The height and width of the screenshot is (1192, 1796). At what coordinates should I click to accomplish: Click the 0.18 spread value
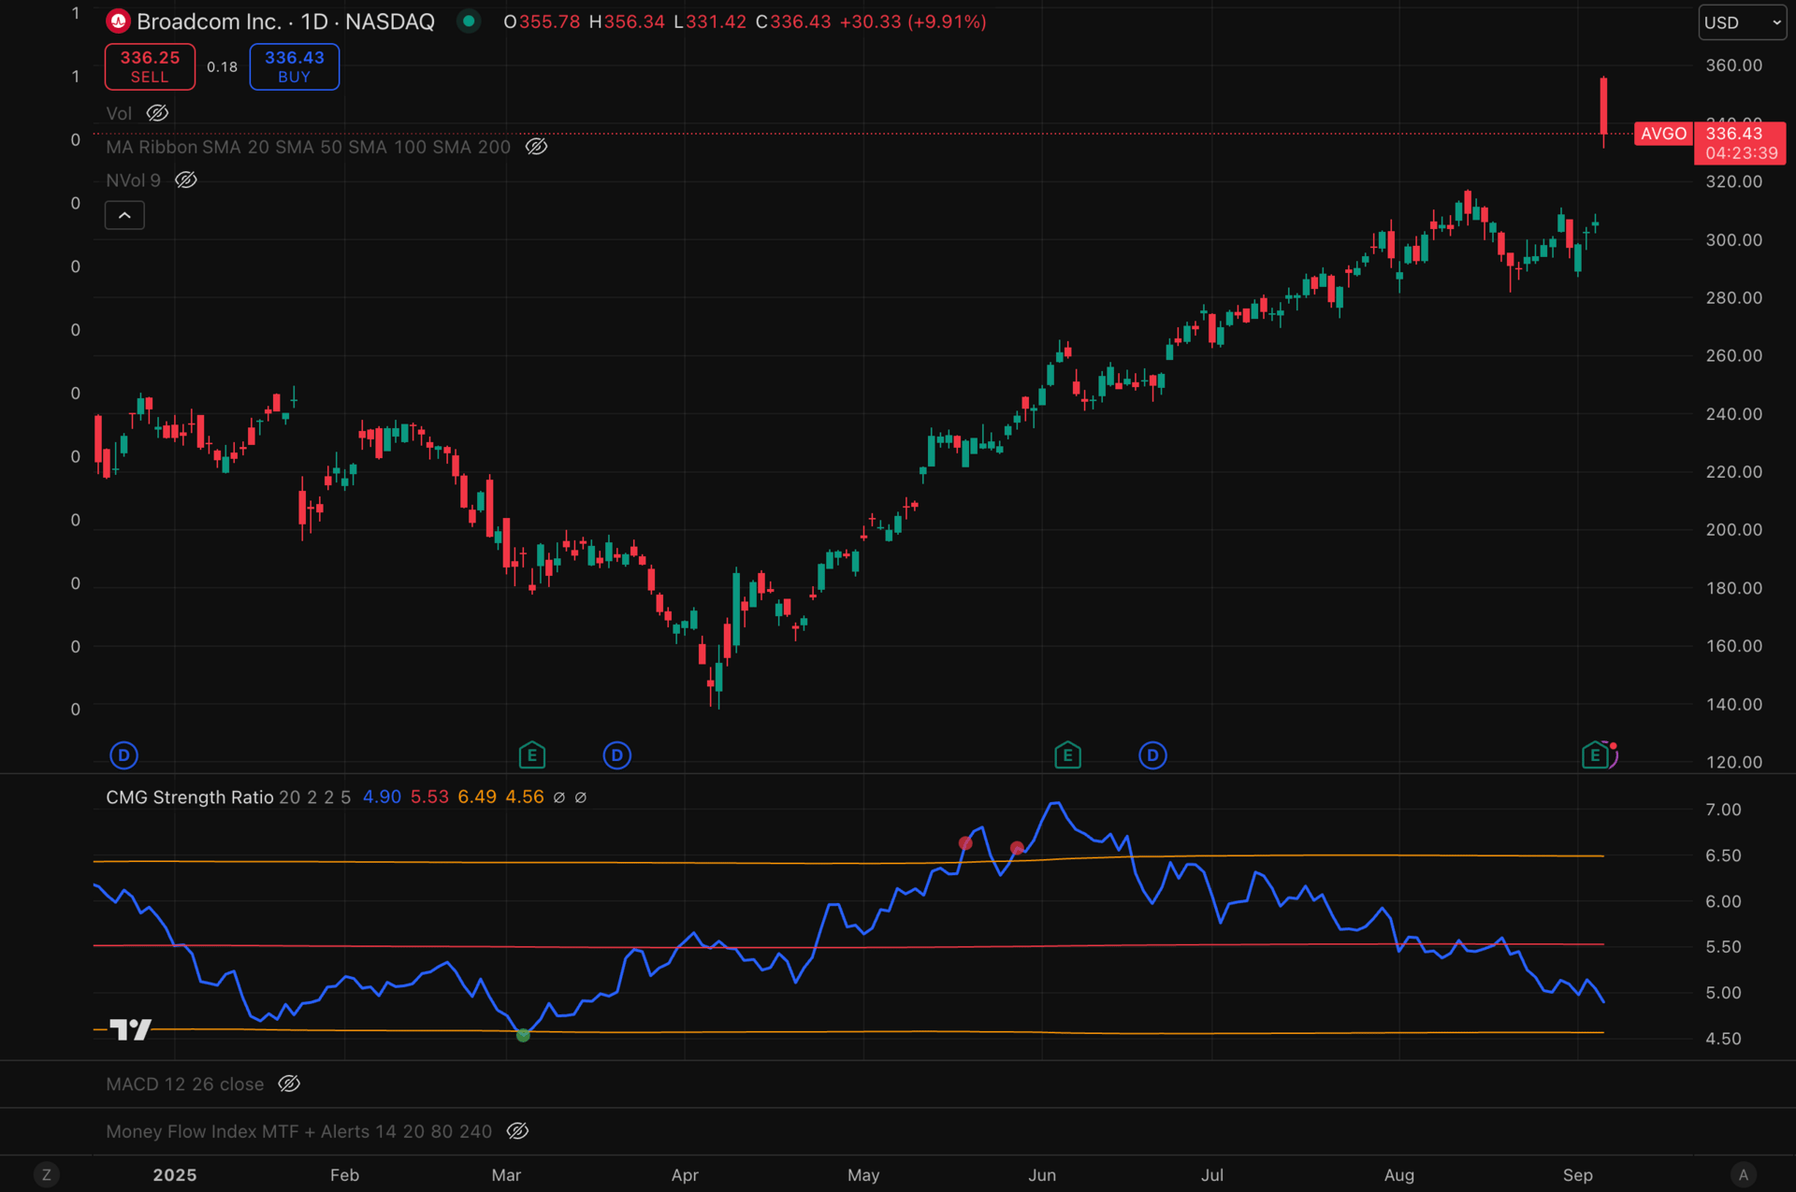coord(223,67)
